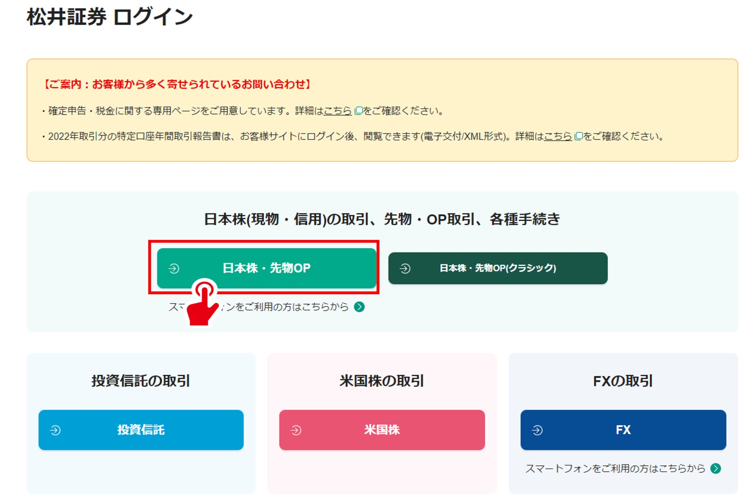Click external-link icon after 確定申告 こちら link
This screenshot has height=504, width=756.
[x=358, y=111]
